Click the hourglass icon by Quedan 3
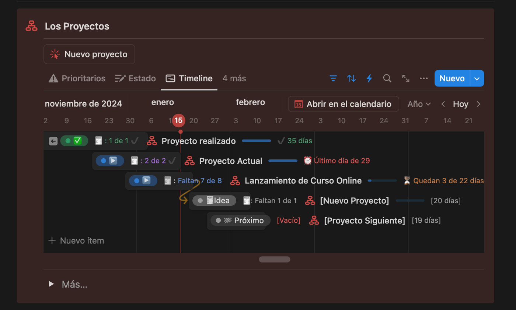Image resolution: width=516 pixels, height=310 pixels. [407, 181]
